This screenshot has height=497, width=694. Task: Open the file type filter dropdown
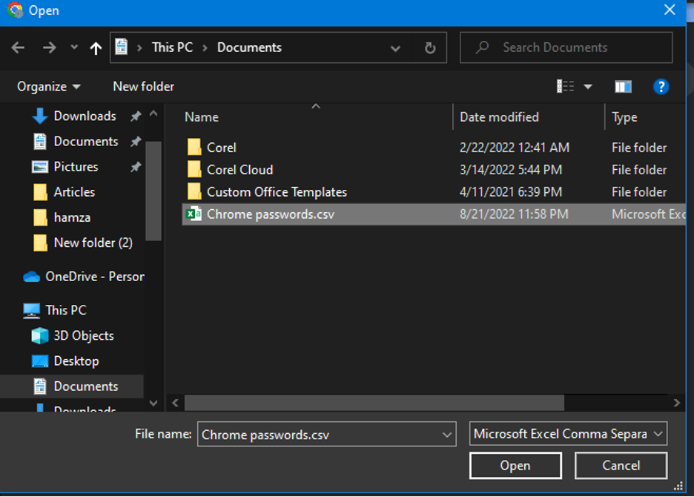[568, 434]
